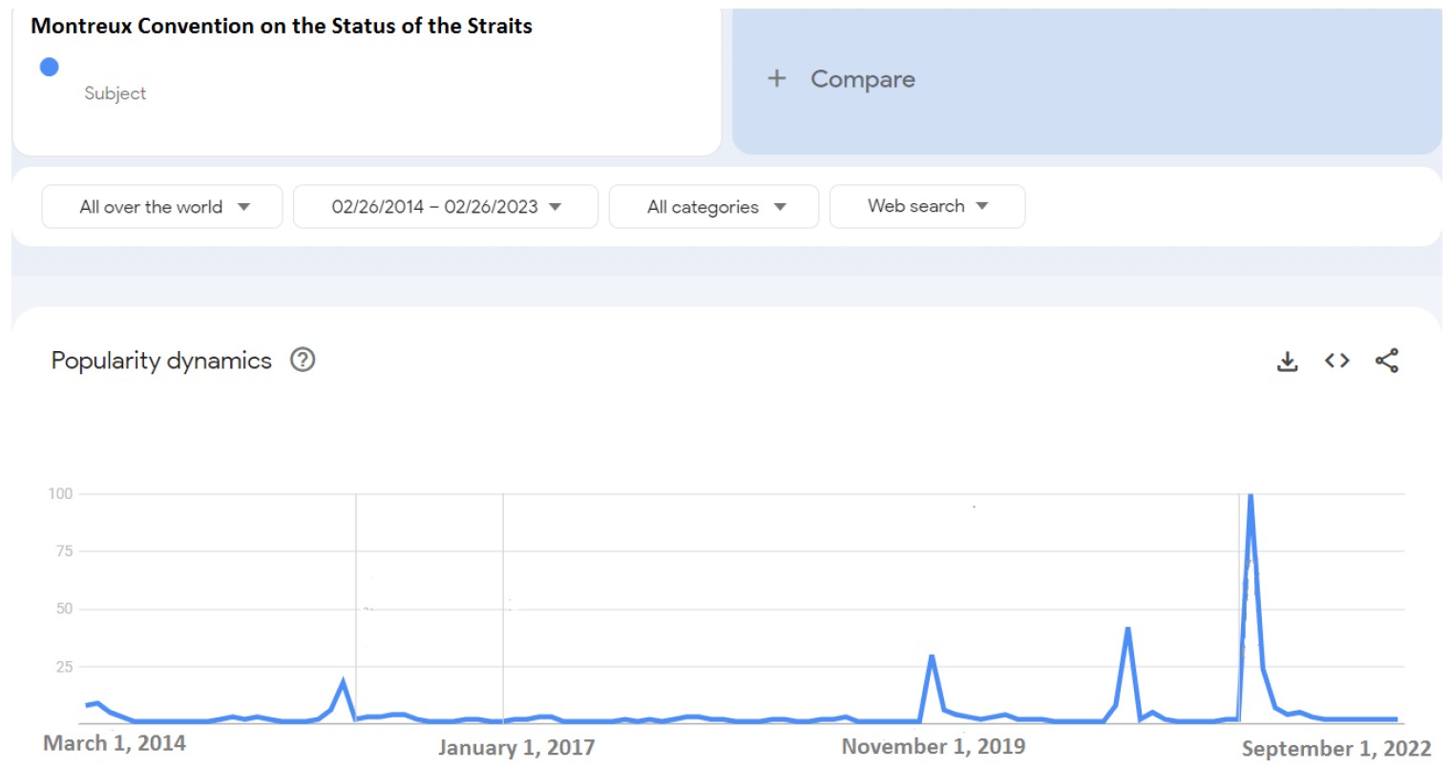The image size is (1450, 768).
Task: Open the 'All over the world' region dropdown
Action: (162, 207)
